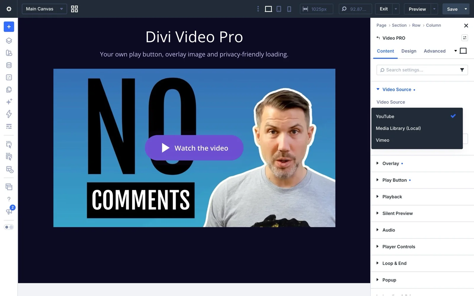Open the Layers view icon in the left sidebar
Image resolution: width=474 pixels, height=296 pixels.
(9, 41)
